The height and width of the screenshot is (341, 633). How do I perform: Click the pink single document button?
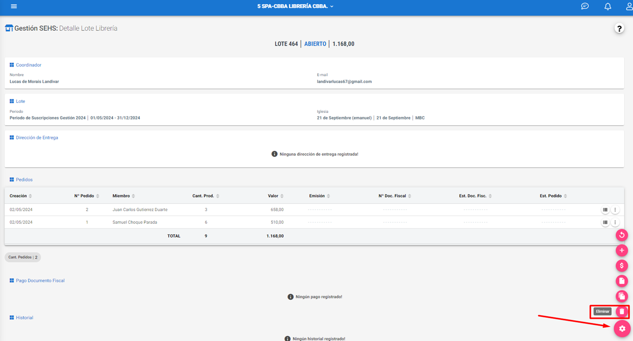(x=621, y=281)
